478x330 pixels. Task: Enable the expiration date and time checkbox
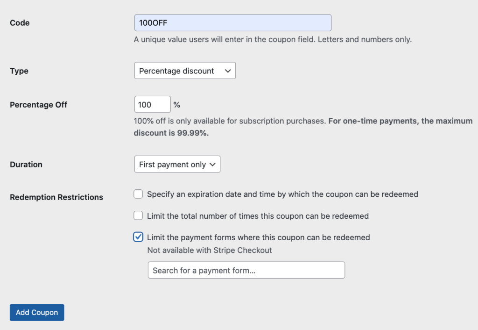pos(138,194)
